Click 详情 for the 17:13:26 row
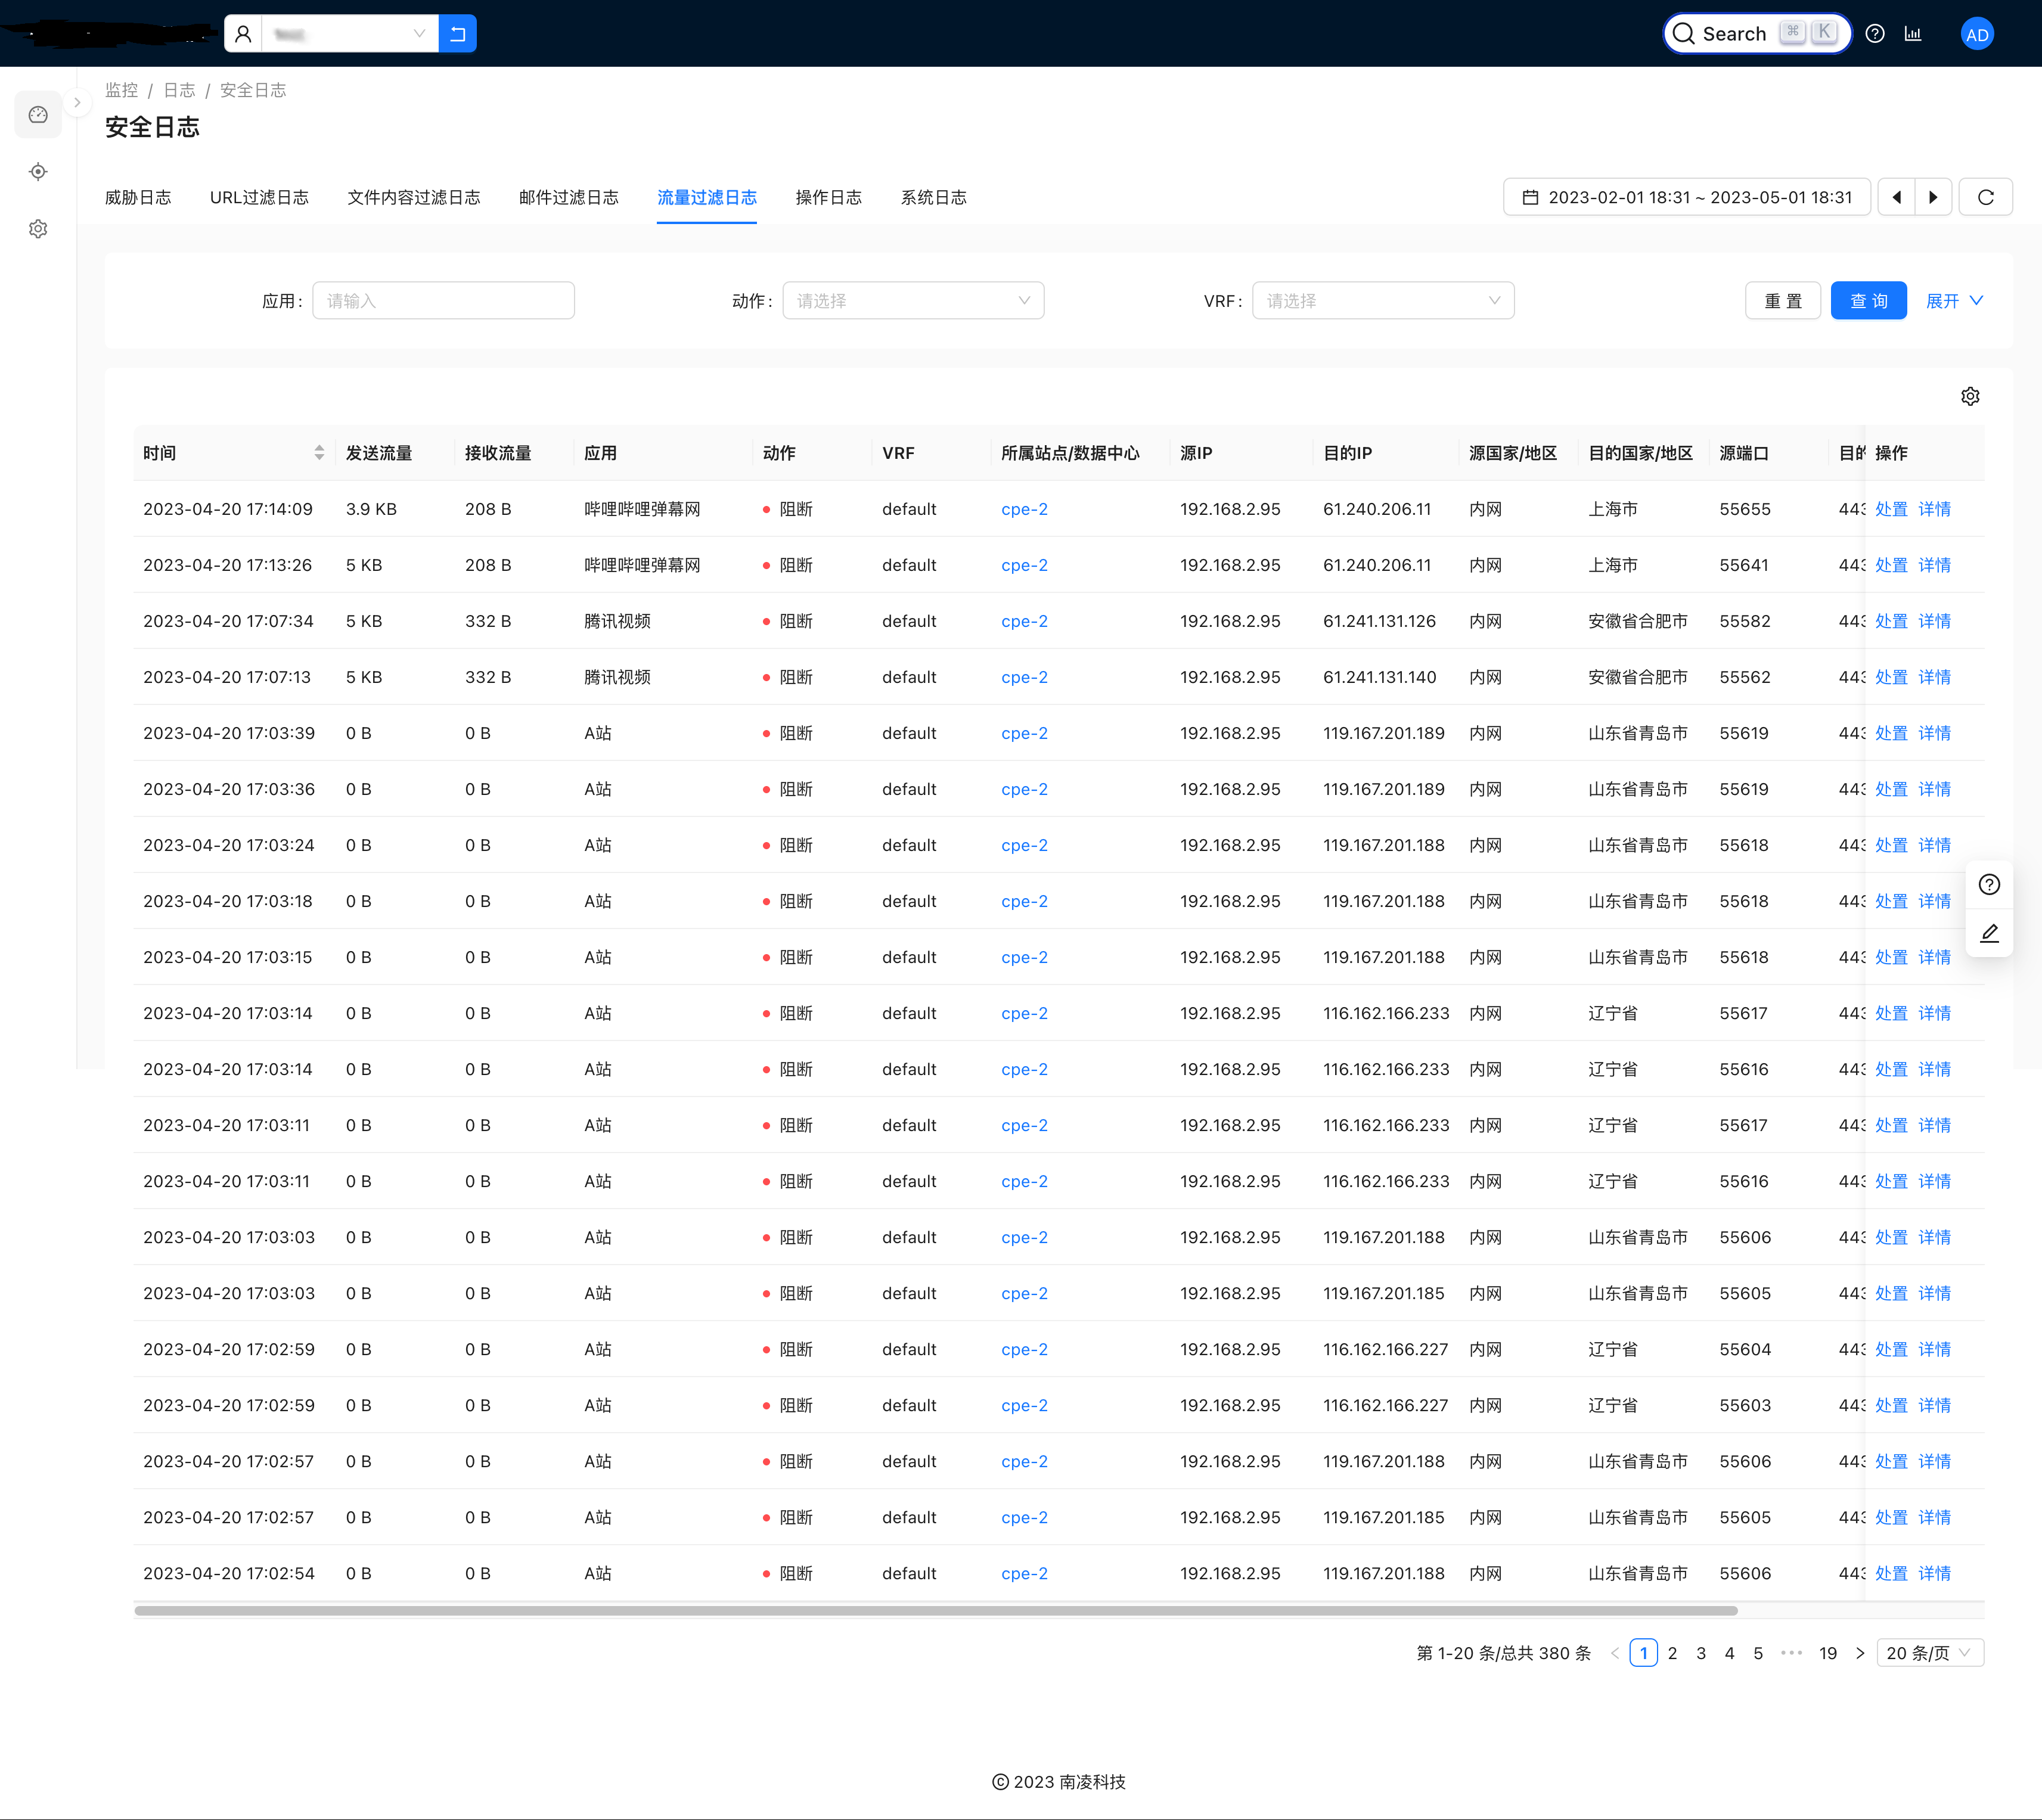The image size is (2042, 1820). [x=1935, y=565]
